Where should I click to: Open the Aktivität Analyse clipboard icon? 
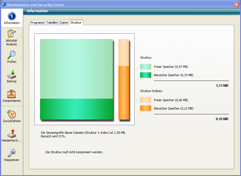[12, 34]
